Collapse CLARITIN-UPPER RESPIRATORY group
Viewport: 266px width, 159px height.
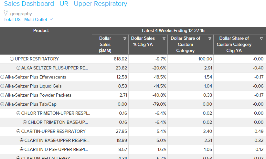(18, 132)
